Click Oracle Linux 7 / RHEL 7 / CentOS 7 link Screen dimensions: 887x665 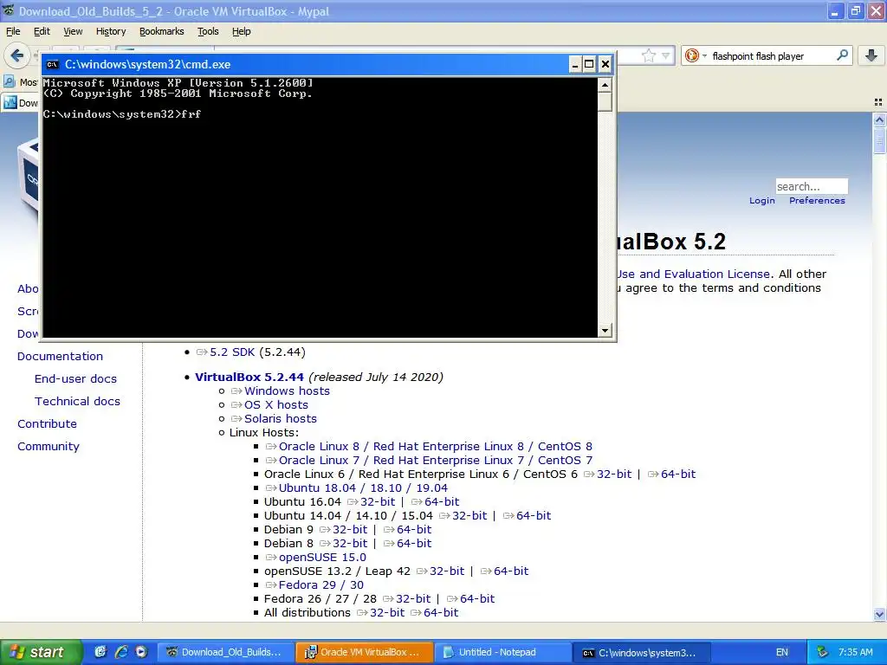tap(436, 461)
